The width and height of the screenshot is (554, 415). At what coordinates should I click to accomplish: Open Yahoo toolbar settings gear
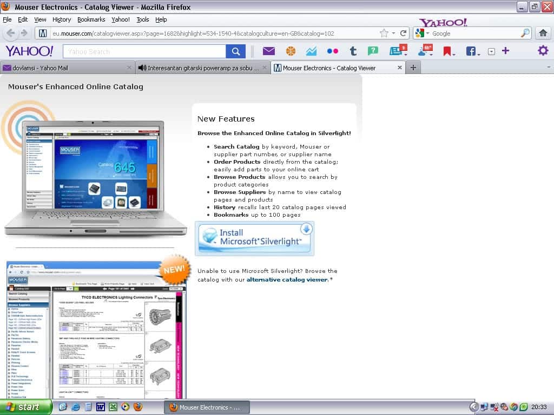point(543,50)
